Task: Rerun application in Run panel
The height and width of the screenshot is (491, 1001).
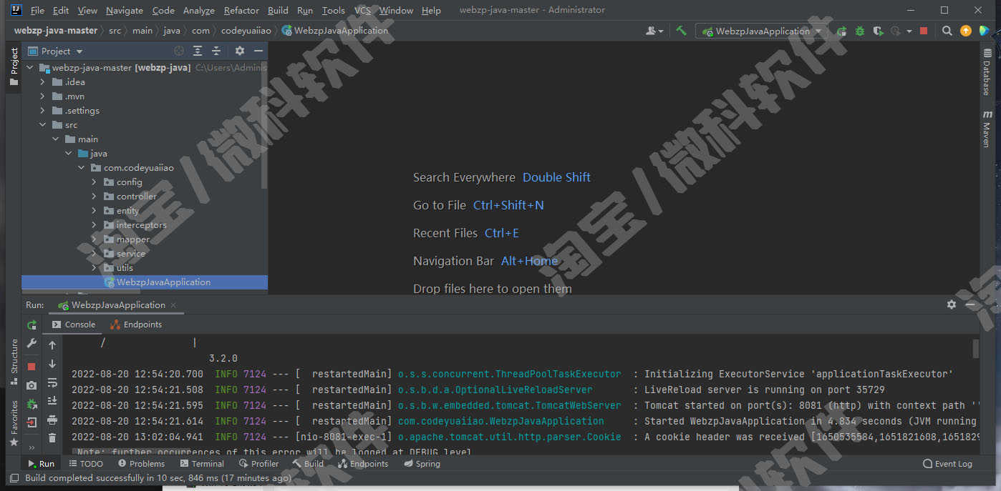Action: [x=32, y=325]
